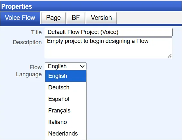Choose English from the language list

(x=66, y=76)
